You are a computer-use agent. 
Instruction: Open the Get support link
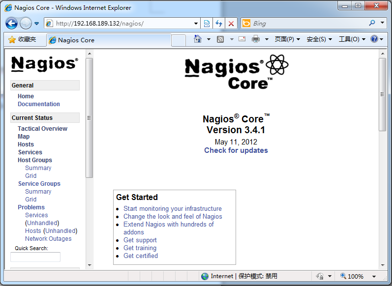click(x=140, y=240)
